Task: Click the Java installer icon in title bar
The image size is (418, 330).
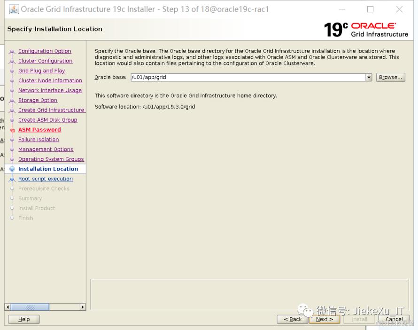Action: pyautogui.click(x=14, y=9)
